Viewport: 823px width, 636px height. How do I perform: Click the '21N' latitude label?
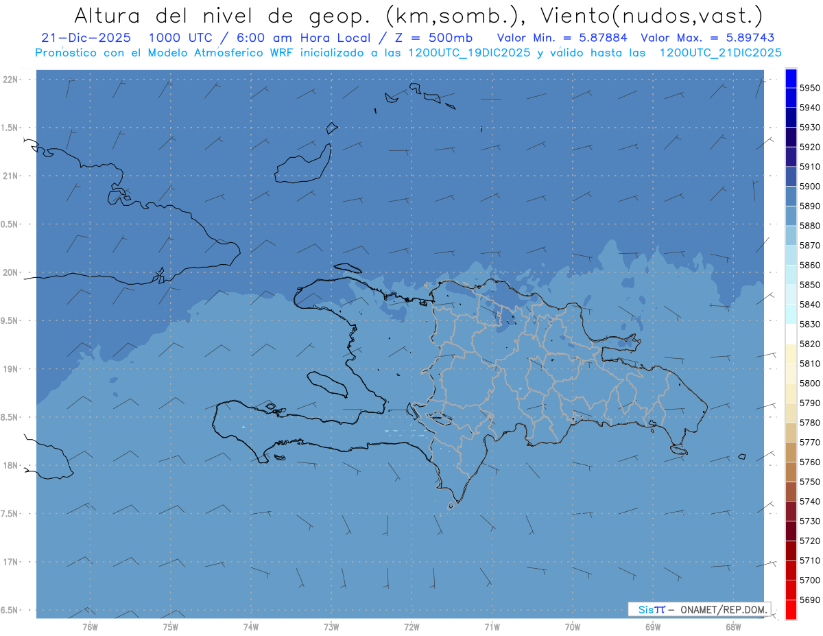pos(10,176)
